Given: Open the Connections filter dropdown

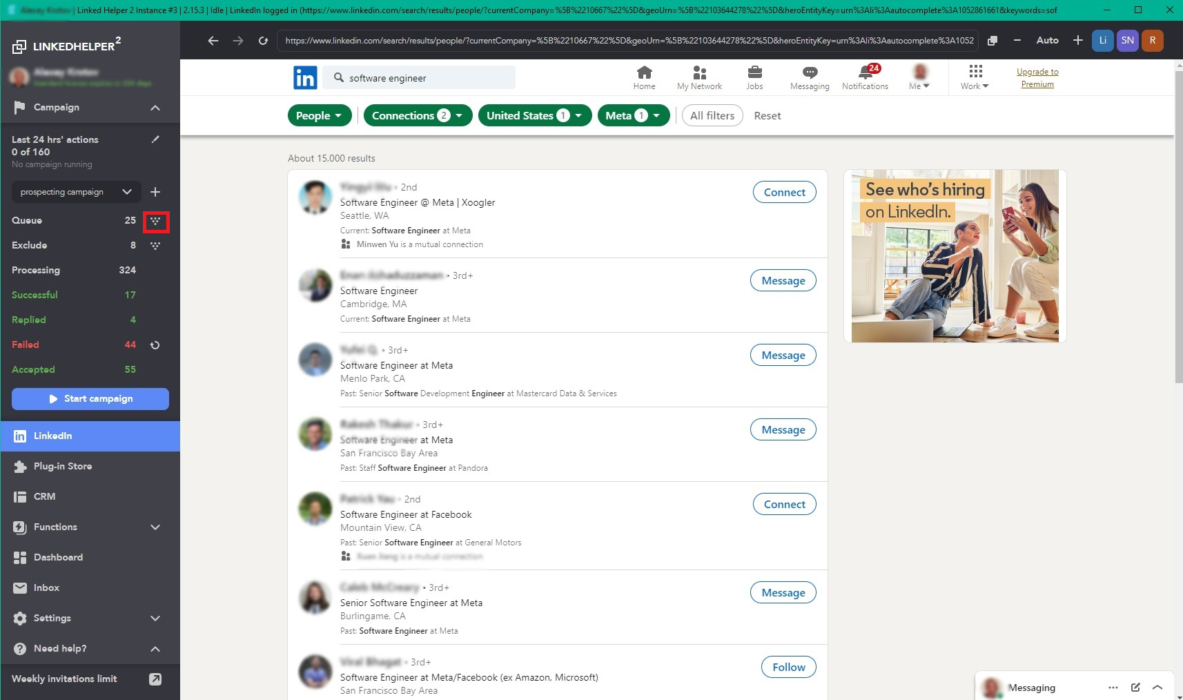Looking at the screenshot, I should click(x=418, y=115).
